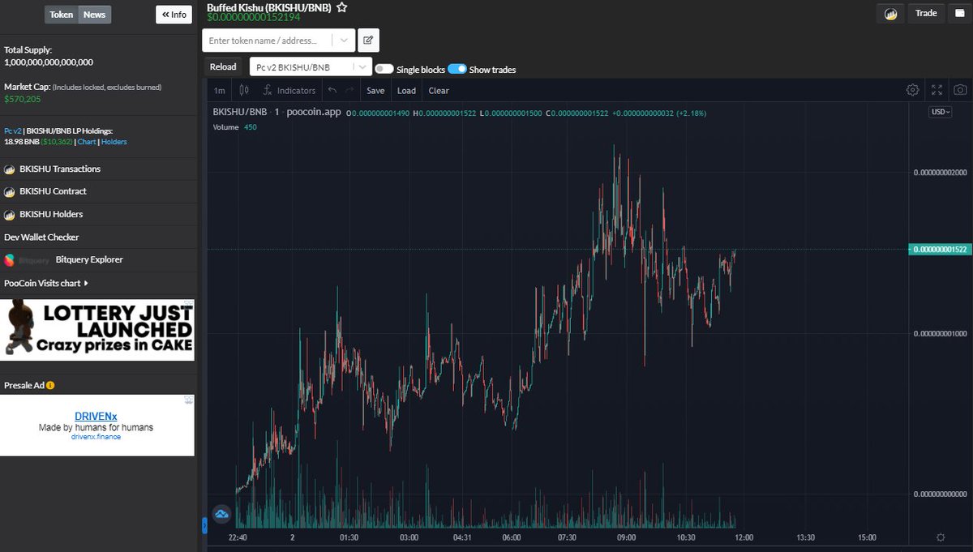
Task: Click Load in chart toolbar
Action: click(406, 91)
